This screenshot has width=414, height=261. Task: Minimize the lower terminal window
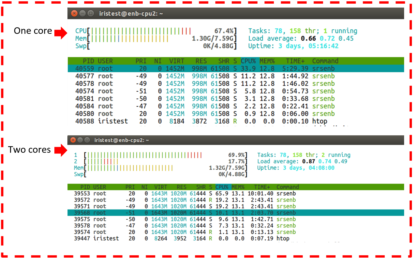click(80, 140)
